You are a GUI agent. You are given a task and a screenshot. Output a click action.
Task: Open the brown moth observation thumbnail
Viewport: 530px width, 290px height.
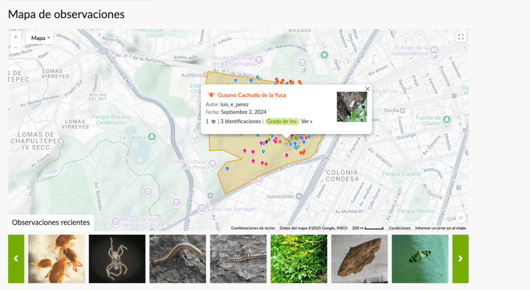pos(360,259)
